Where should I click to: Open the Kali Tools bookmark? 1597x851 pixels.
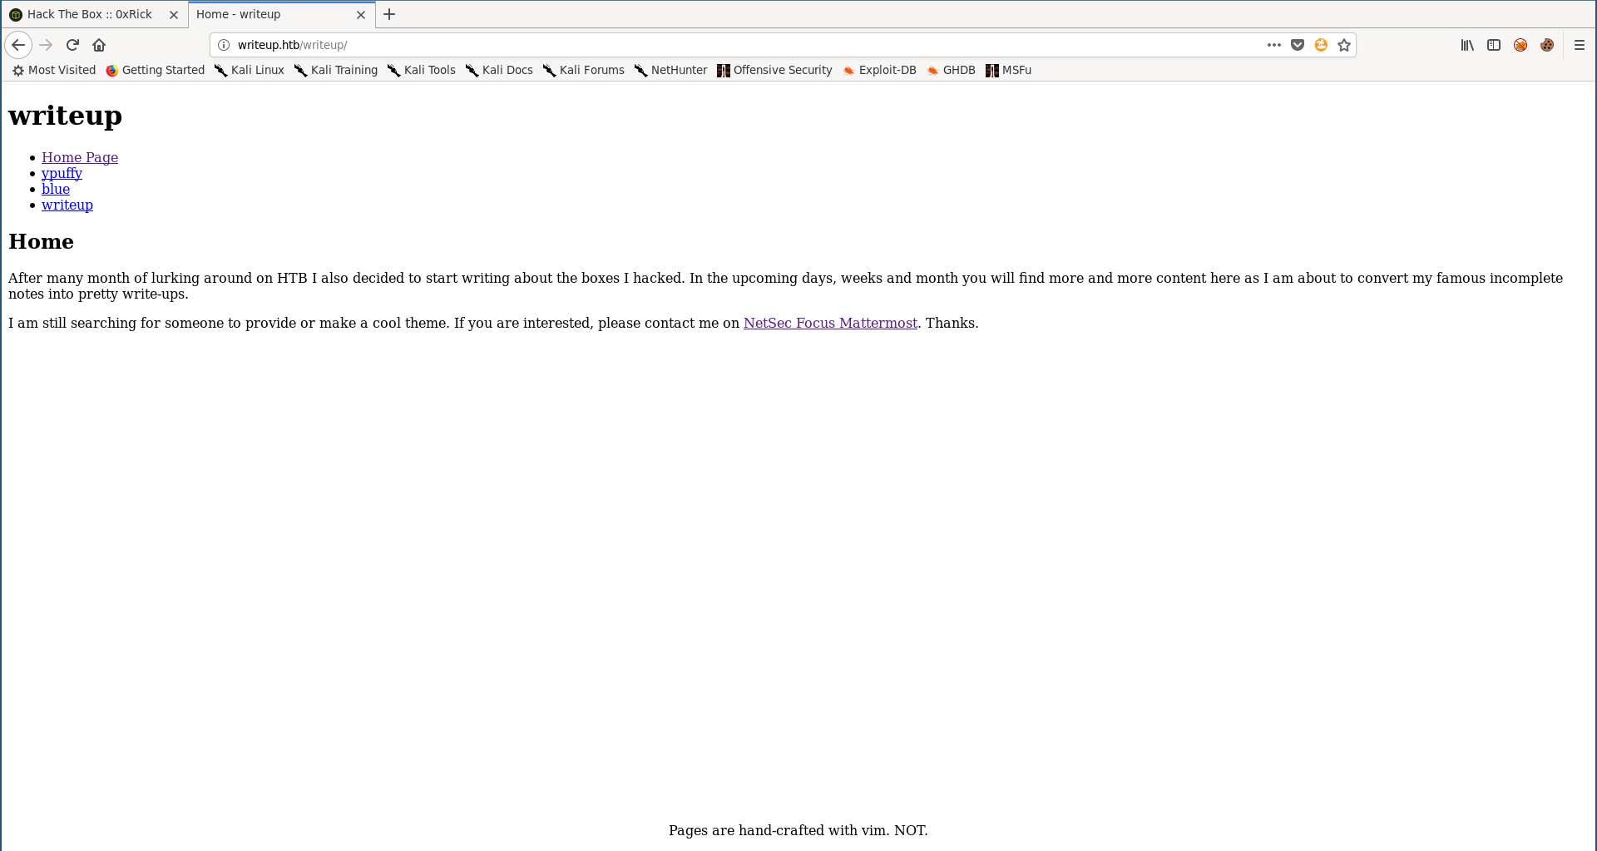[422, 70]
